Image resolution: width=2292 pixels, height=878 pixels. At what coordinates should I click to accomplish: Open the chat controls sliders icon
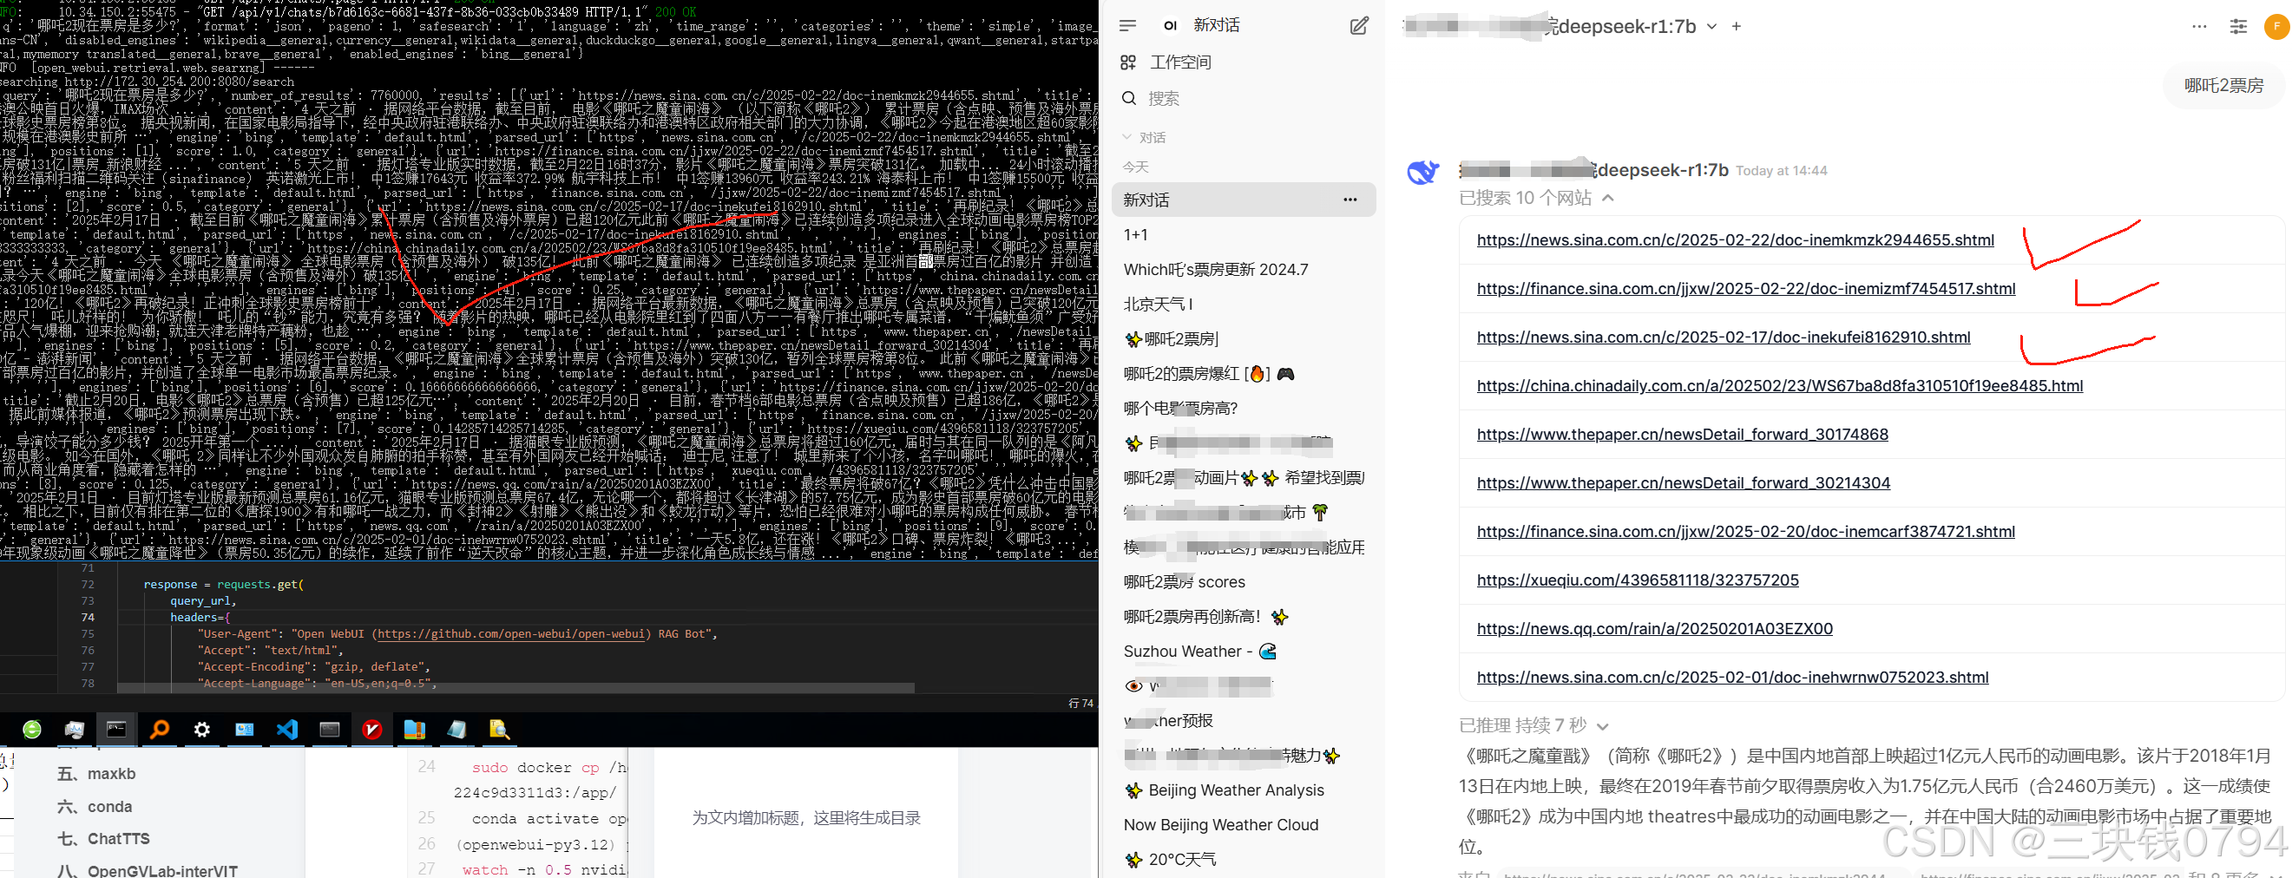(2237, 27)
